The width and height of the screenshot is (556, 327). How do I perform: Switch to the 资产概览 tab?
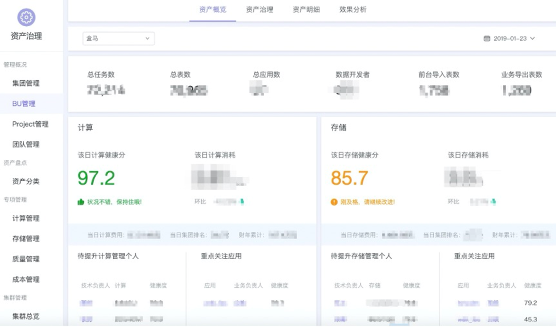tap(213, 10)
